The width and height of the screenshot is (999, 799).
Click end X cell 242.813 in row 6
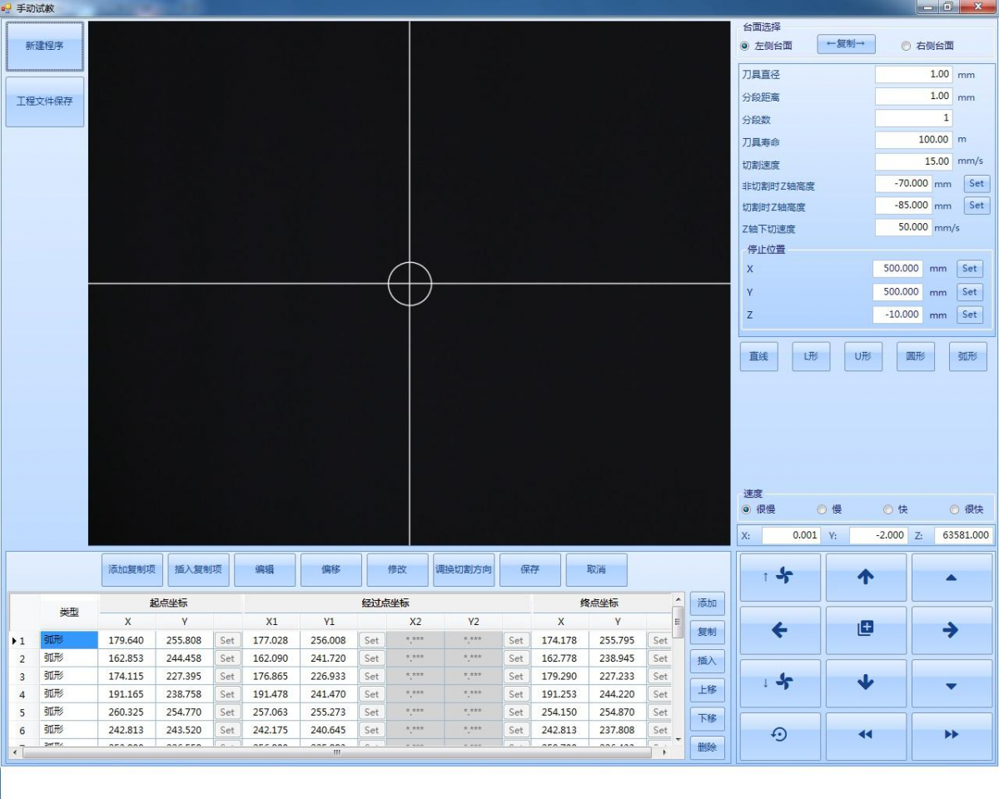click(x=560, y=730)
